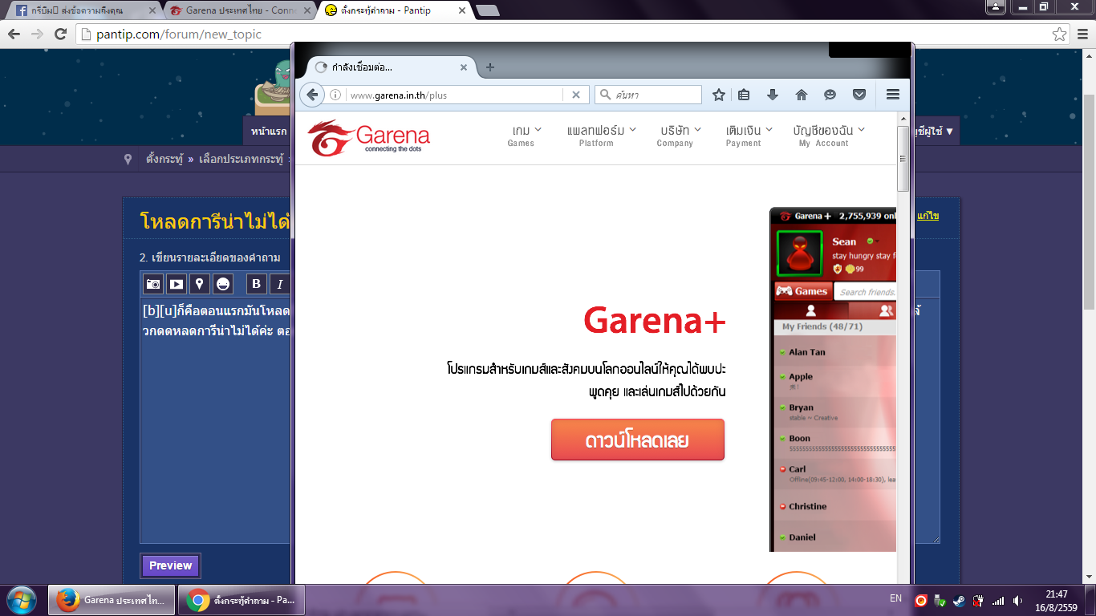
Task: Expand the บัญชีของฉัน My Account dropdown
Action: [x=829, y=136]
